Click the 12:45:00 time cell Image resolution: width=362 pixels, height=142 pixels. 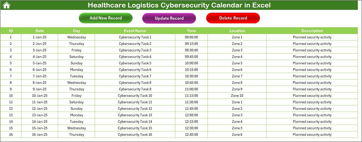191,134
